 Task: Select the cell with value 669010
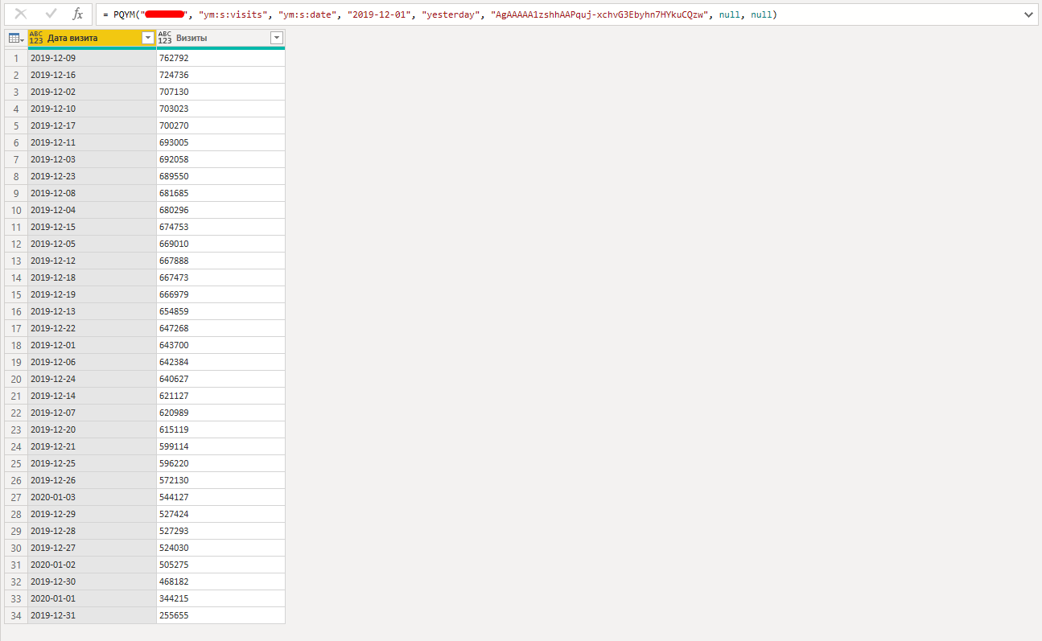point(220,244)
